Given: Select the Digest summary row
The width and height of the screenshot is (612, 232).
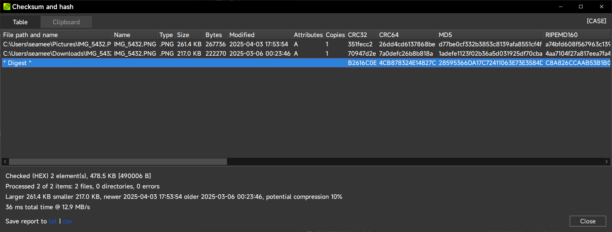Looking at the screenshot, I should coord(306,63).
